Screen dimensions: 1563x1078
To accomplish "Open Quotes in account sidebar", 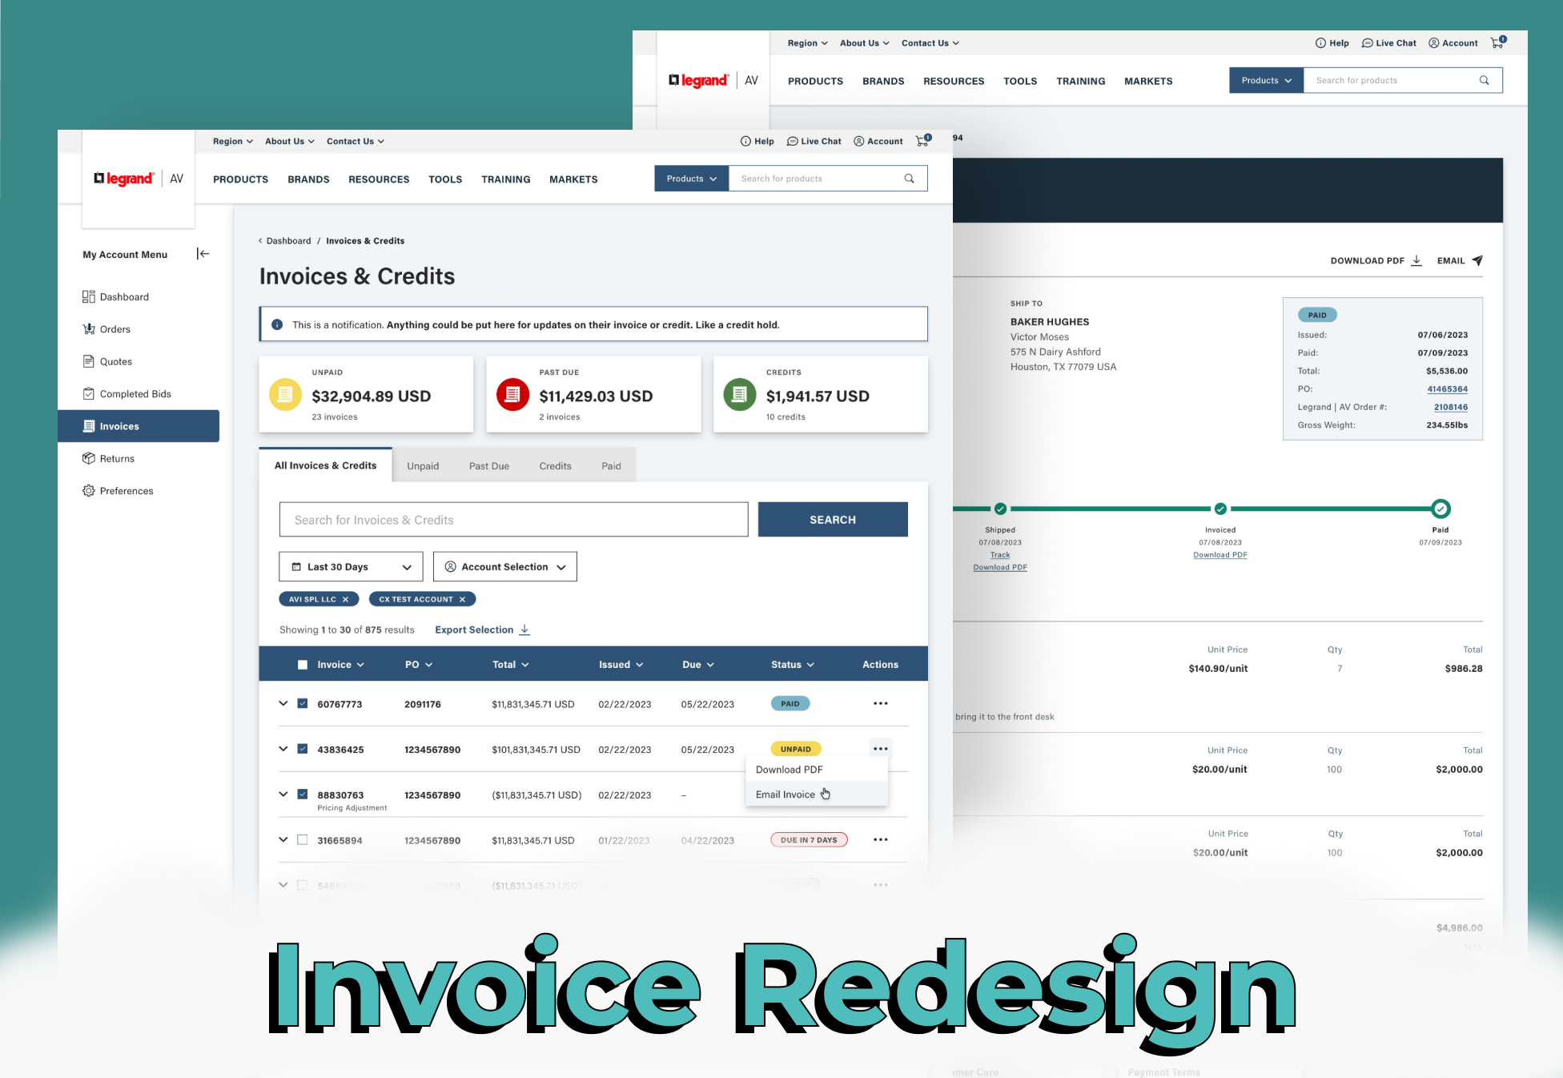I will (107, 362).
